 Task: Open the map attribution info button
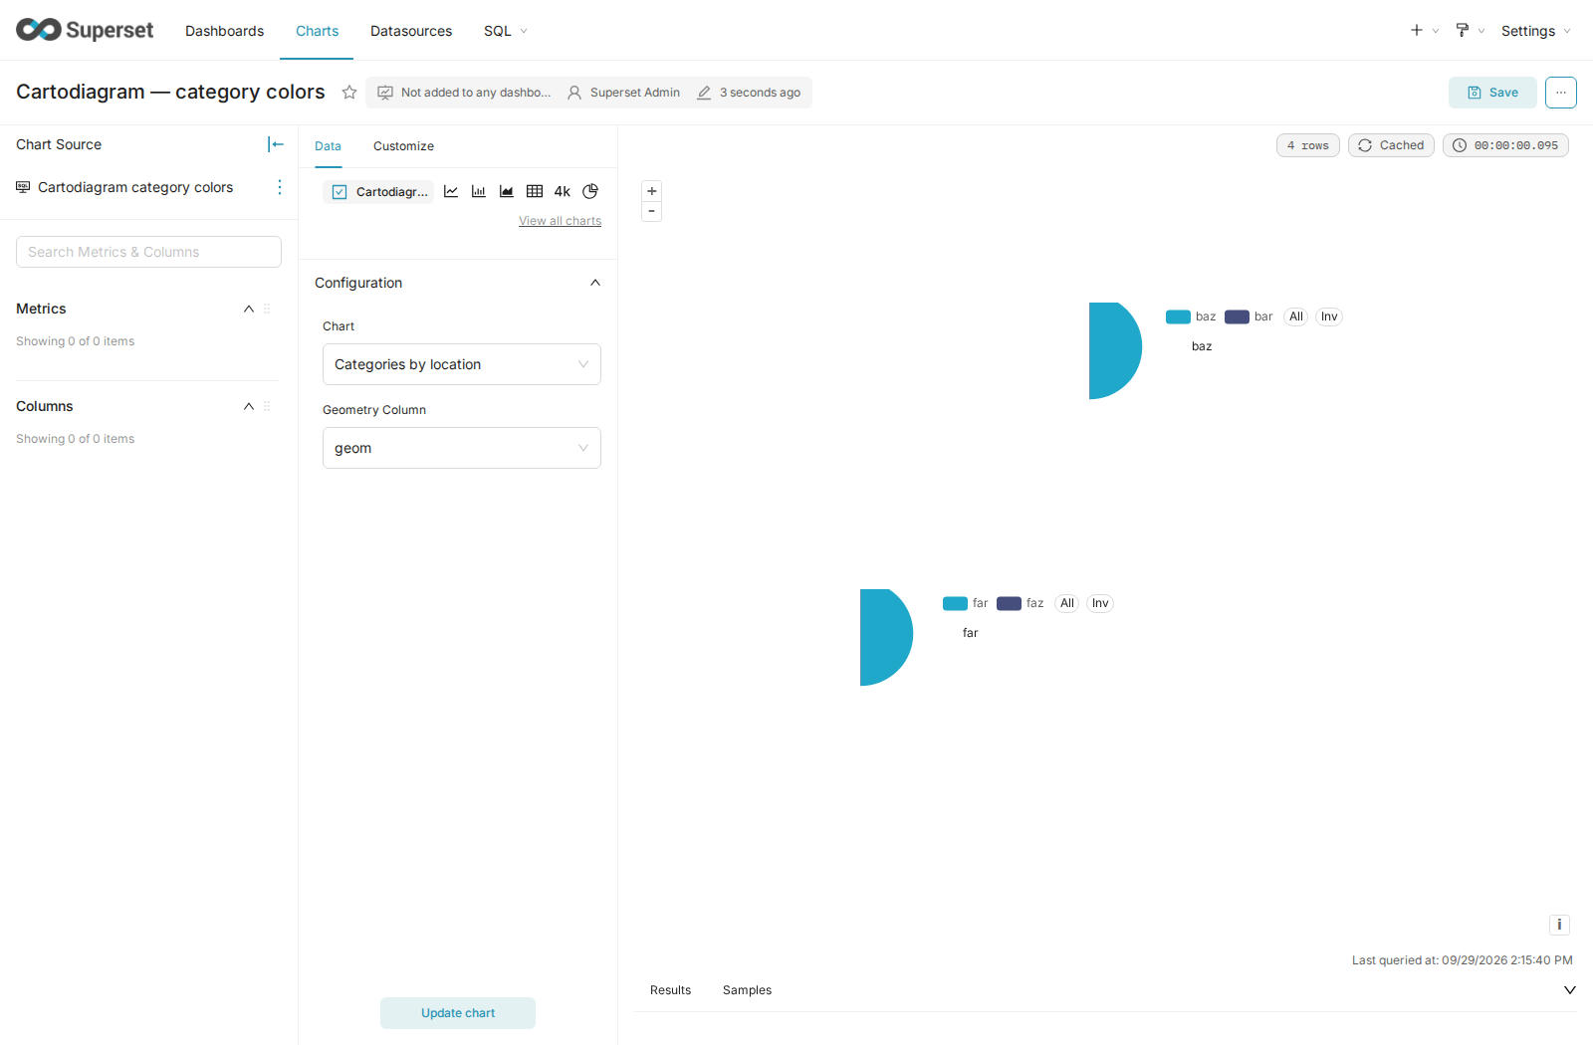click(x=1559, y=925)
